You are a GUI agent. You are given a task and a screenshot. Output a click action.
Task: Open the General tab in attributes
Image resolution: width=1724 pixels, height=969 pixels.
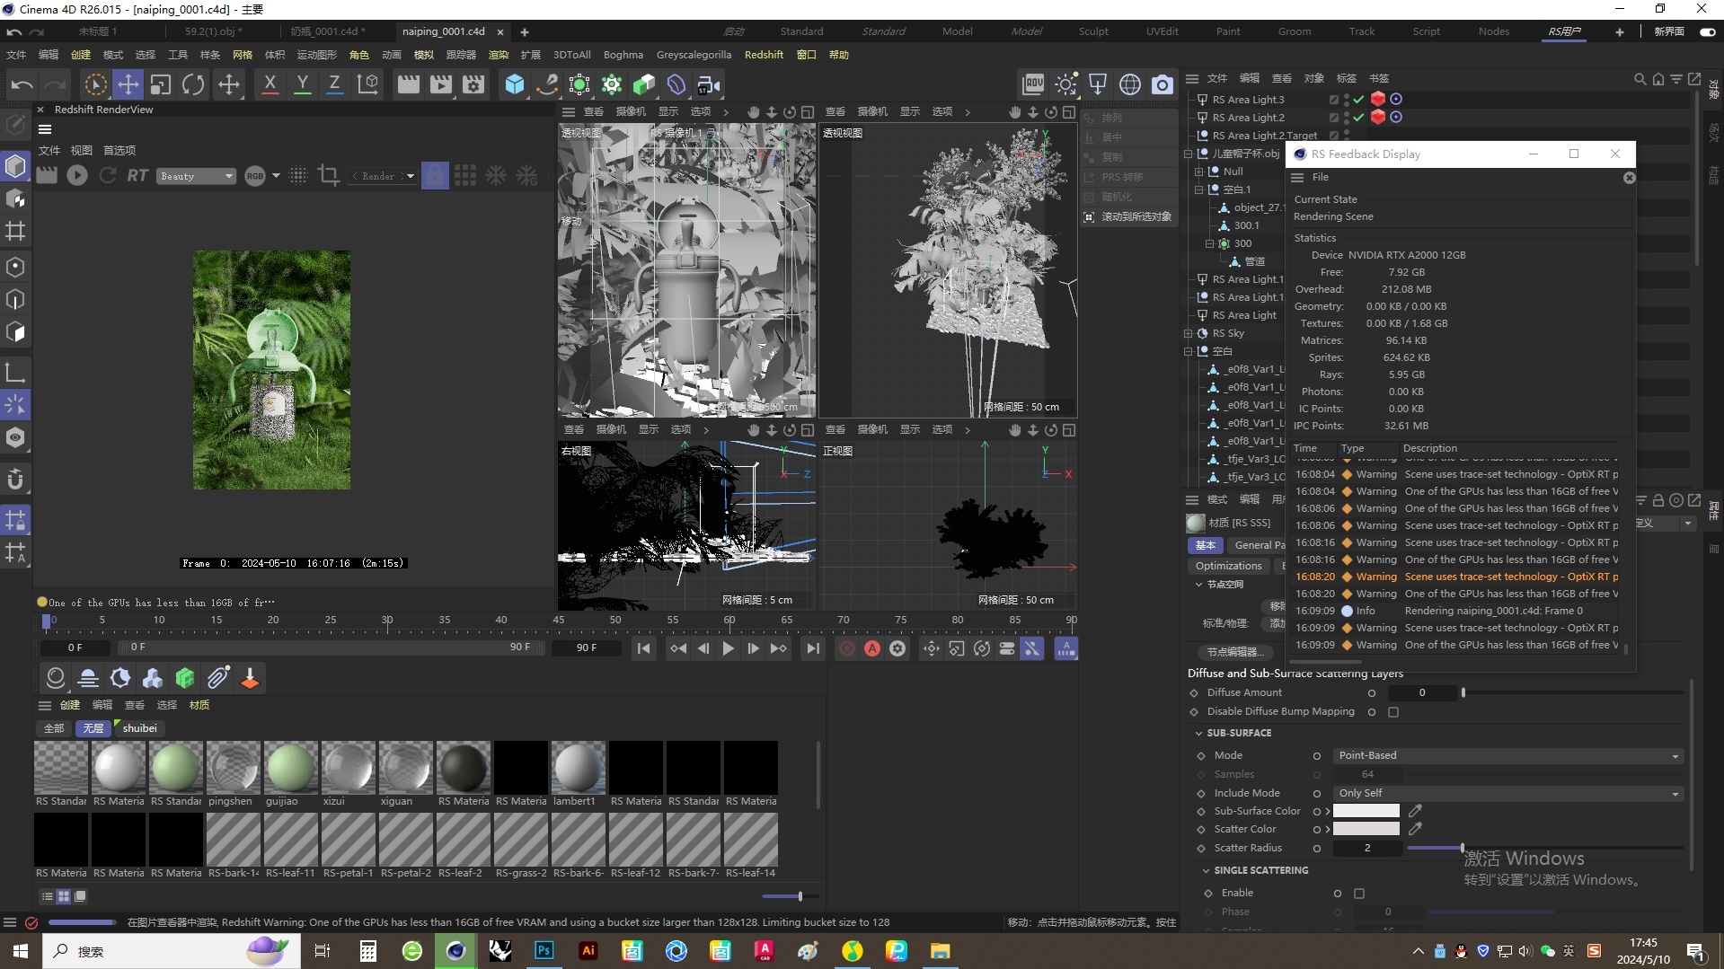(x=1258, y=545)
